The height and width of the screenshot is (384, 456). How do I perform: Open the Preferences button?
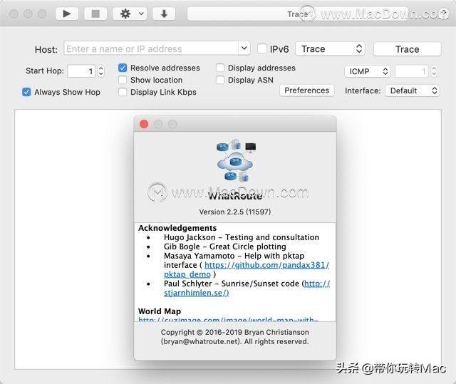click(307, 90)
